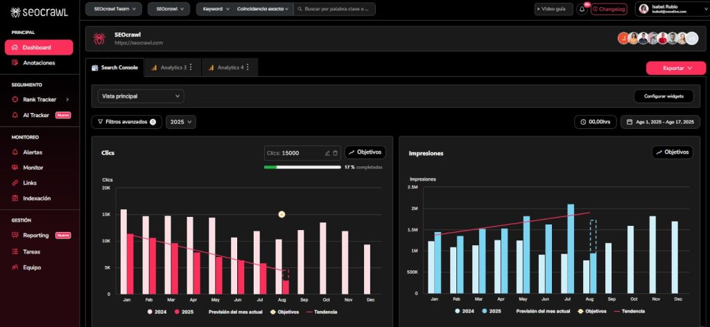The width and height of the screenshot is (710, 327).
Task: Toggle 2024 legend in Impresiones chart
Action: point(464,311)
